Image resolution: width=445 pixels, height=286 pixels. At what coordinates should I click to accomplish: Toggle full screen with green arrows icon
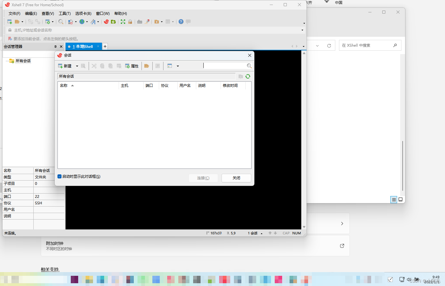(123, 22)
